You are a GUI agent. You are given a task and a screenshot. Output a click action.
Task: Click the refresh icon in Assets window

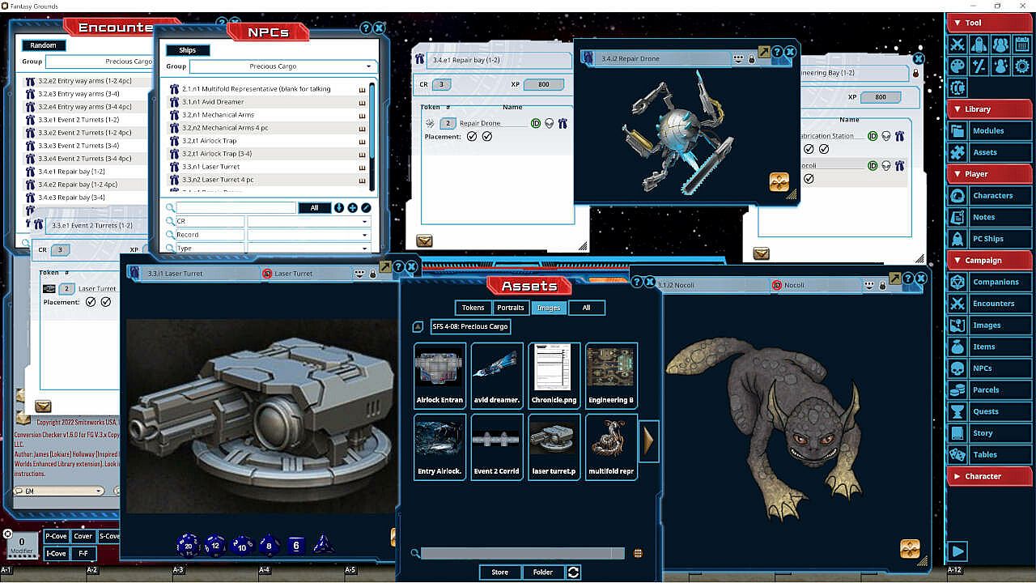[573, 572]
